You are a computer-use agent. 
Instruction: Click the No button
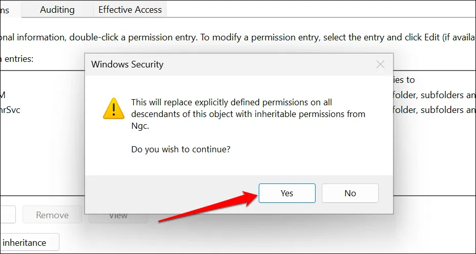pyautogui.click(x=350, y=193)
